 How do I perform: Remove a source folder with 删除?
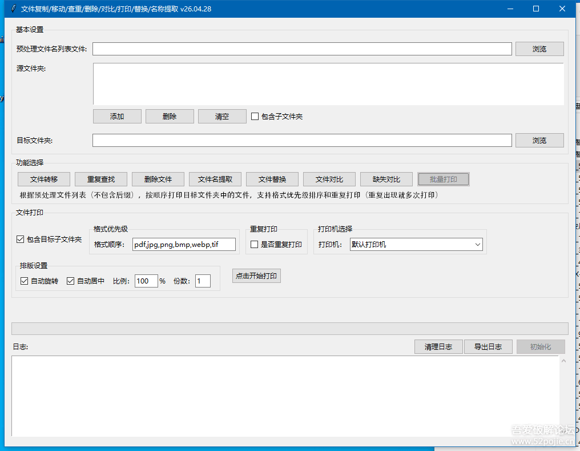[x=170, y=116]
